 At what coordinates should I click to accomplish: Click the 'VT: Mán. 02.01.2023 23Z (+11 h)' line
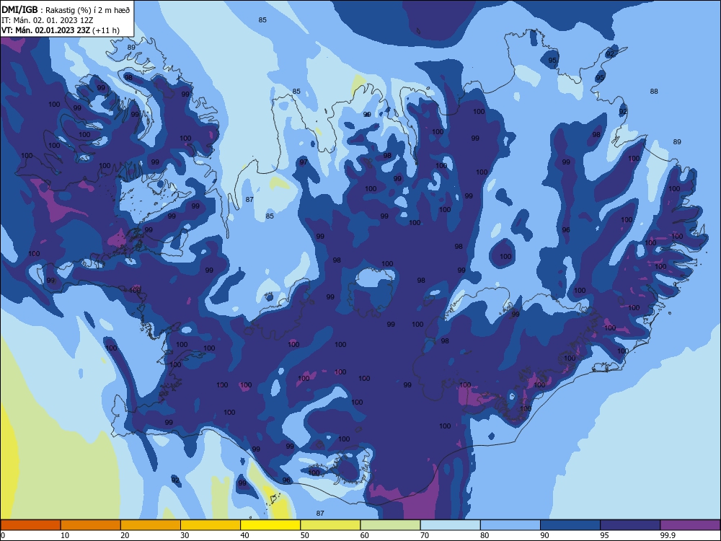(x=61, y=30)
